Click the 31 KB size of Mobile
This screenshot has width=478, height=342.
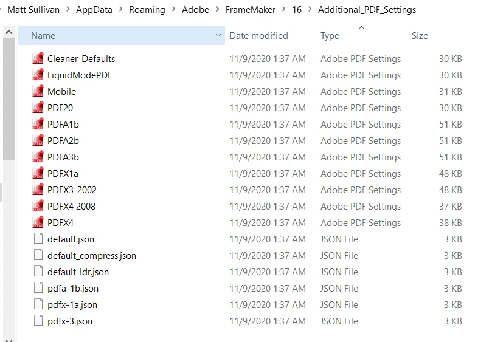tap(450, 91)
